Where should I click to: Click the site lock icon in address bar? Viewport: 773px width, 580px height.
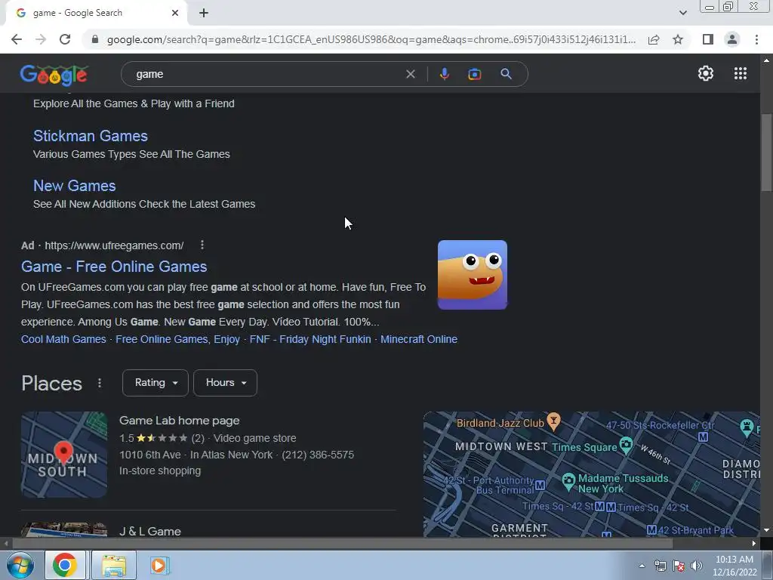coord(95,39)
